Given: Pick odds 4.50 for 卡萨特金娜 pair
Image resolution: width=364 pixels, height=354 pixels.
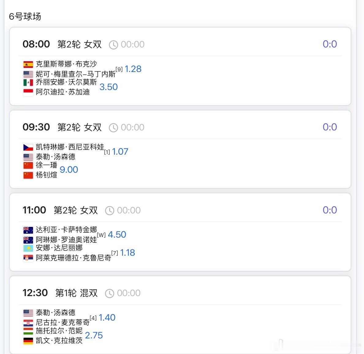Looking at the screenshot, I should (117, 235).
